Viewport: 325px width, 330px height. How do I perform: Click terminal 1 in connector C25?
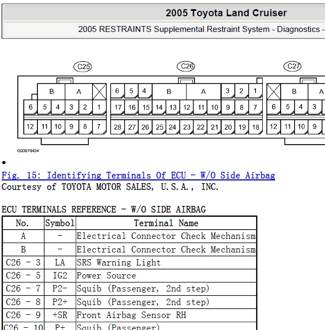pyautogui.click(x=99, y=107)
